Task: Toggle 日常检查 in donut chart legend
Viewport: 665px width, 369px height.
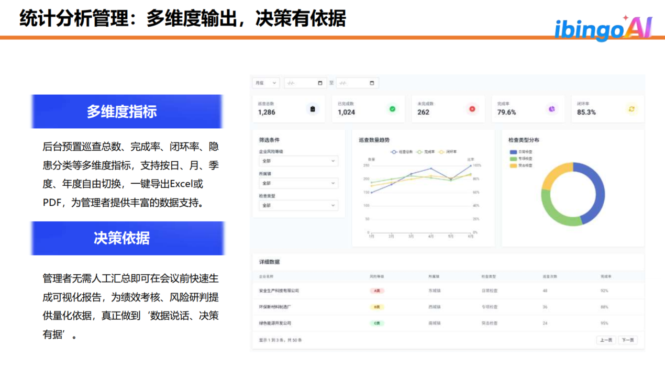Action: [521, 152]
